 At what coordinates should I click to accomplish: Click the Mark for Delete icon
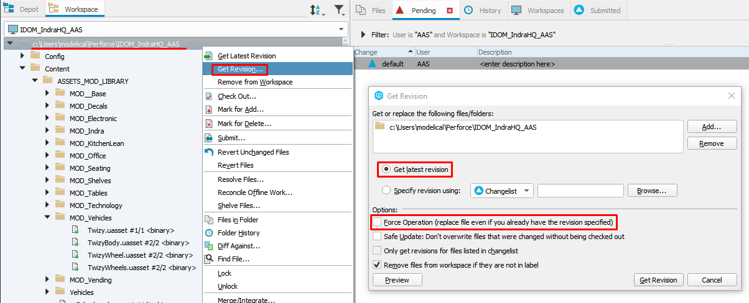coord(209,124)
